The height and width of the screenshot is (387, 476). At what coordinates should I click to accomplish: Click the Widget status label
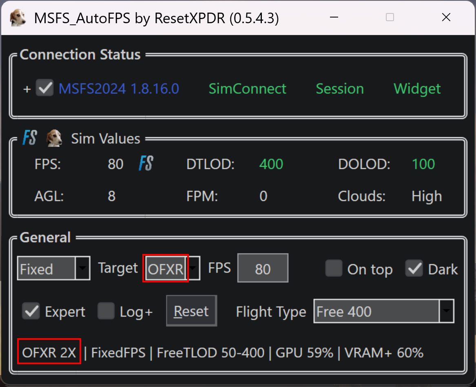click(x=417, y=89)
